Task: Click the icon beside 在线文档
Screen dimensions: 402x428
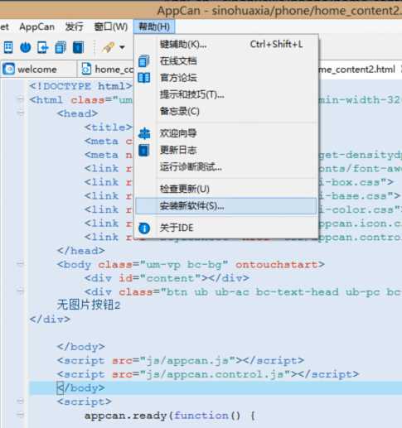Action: 144,61
